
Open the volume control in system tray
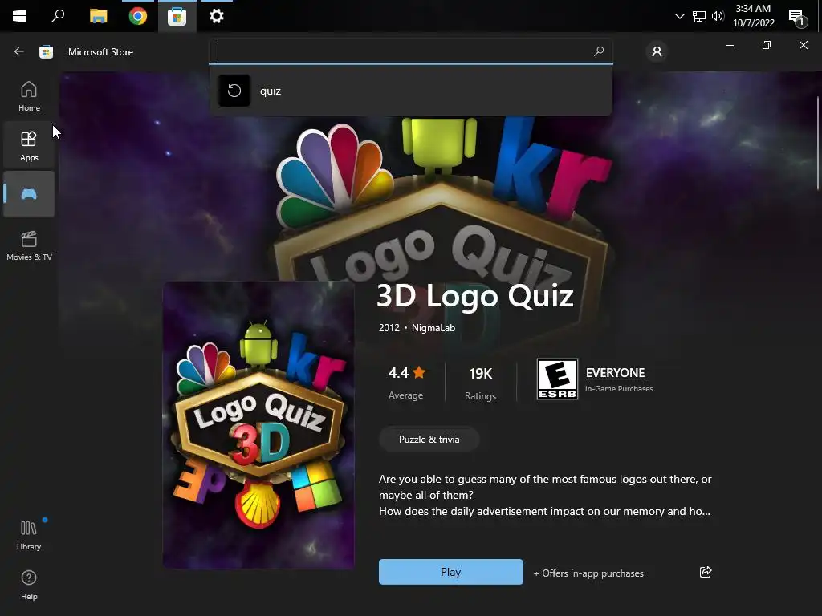pos(718,16)
